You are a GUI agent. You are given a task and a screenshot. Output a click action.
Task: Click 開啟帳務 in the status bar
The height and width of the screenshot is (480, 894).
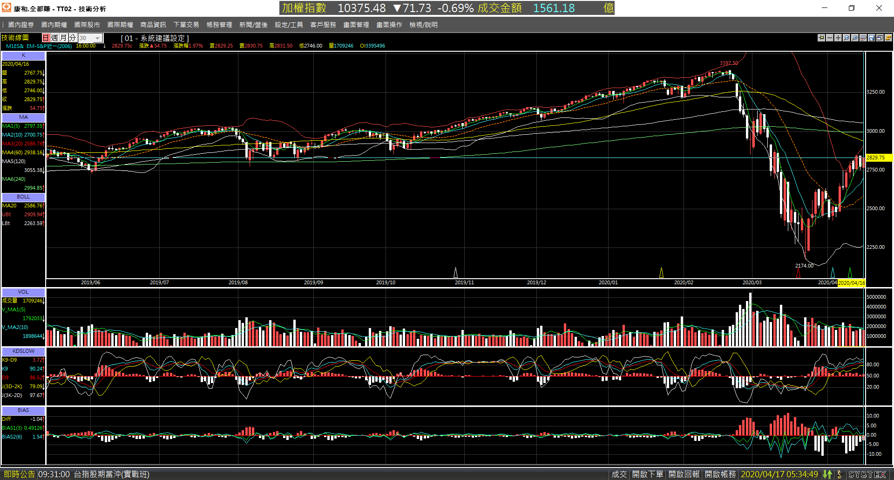tap(720, 474)
